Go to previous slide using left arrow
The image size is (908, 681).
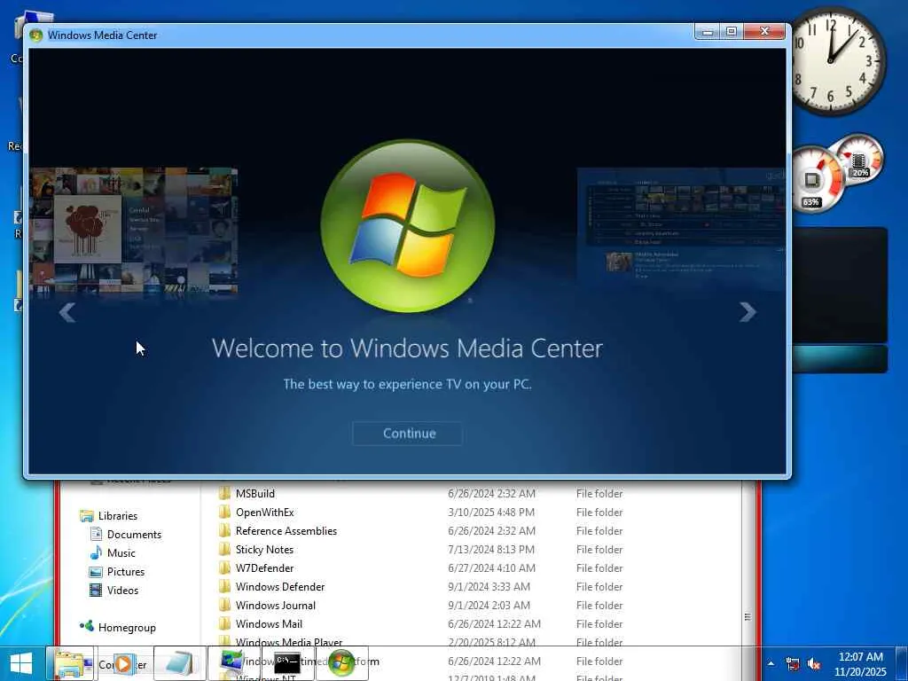point(67,312)
